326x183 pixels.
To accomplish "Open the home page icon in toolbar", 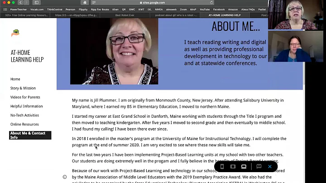I will point(85,3).
